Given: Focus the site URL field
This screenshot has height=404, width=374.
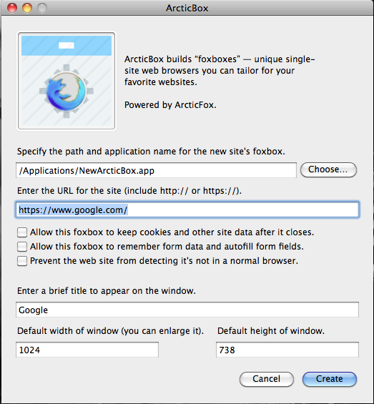Looking at the screenshot, I should [x=187, y=210].
